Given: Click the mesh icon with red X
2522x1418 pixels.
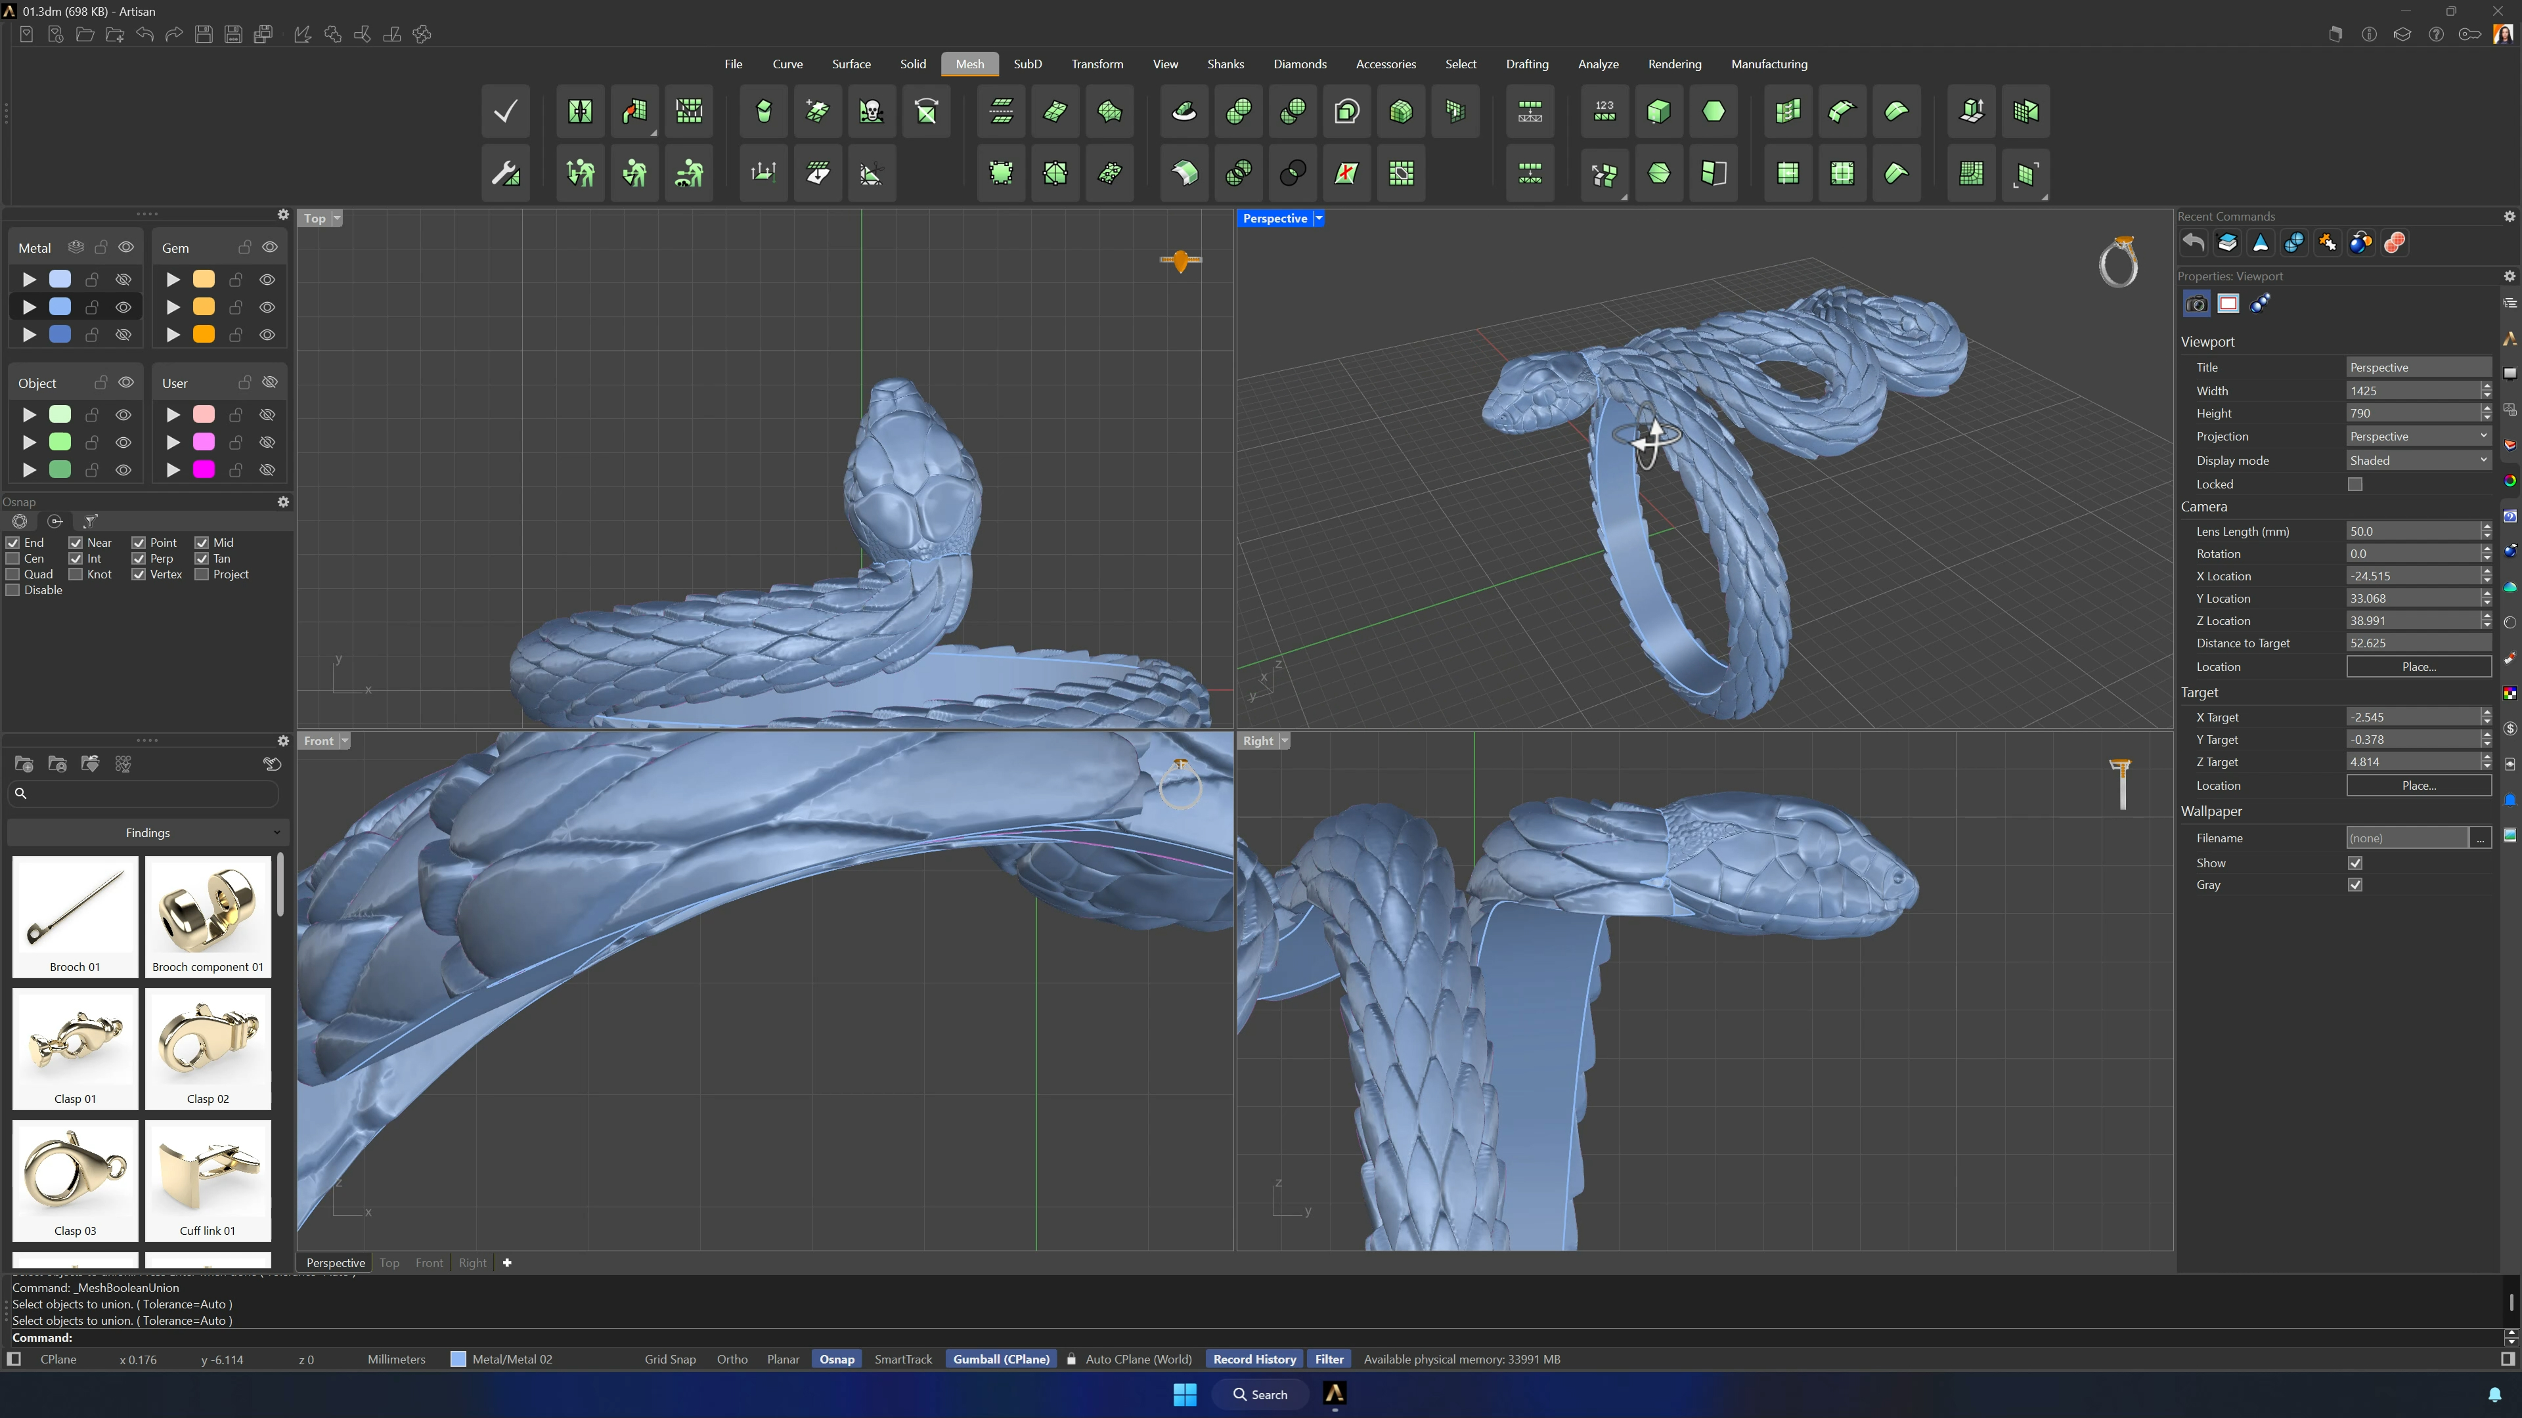Looking at the screenshot, I should tap(1347, 173).
